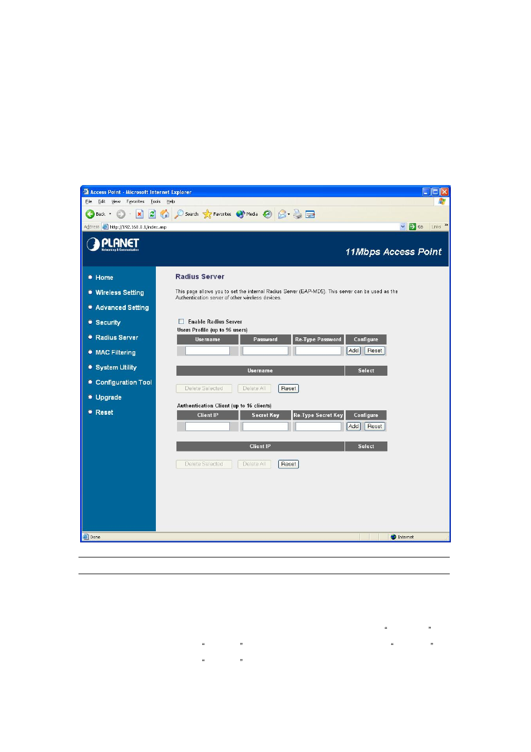Click Reset next to Users Profile Add
This screenshot has height=752, width=531.
tap(375, 351)
